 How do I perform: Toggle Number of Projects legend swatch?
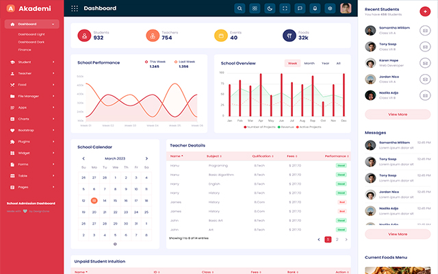[x=244, y=127]
